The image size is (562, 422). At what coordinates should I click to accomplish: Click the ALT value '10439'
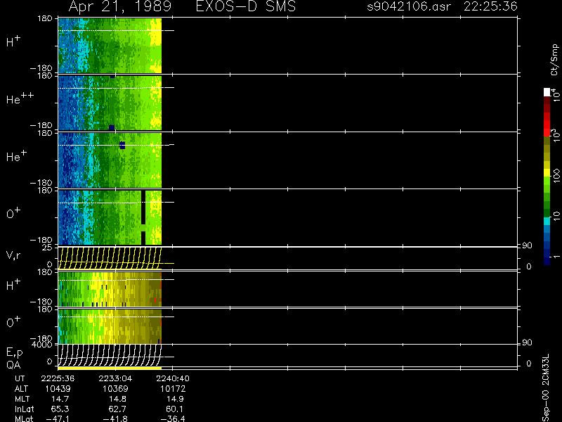58,389
